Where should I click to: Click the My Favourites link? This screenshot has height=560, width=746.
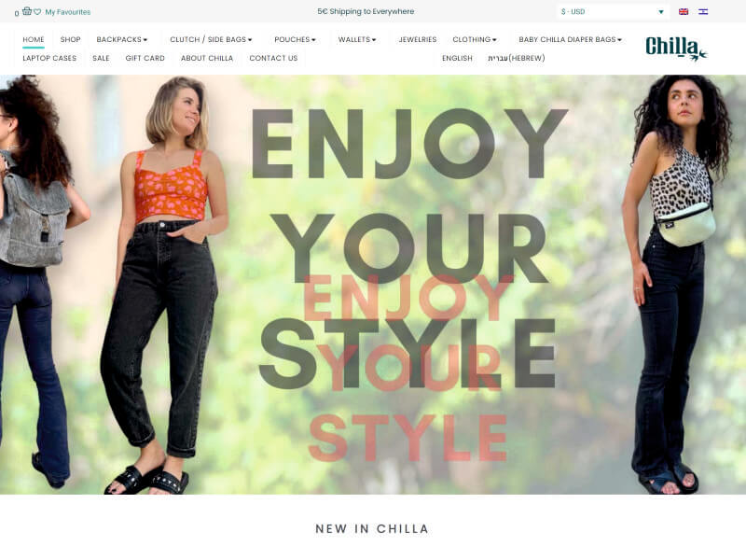coord(67,12)
